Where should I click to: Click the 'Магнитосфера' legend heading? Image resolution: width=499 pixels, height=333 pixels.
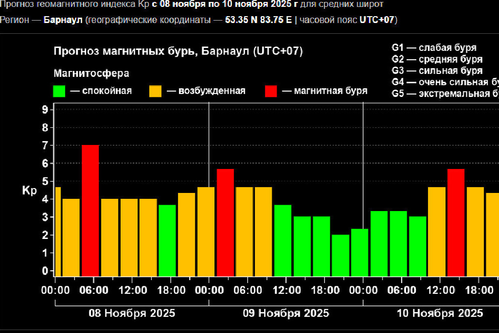91,73
